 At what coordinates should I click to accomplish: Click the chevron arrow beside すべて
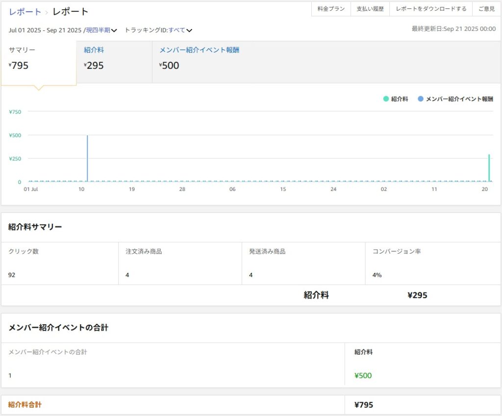point(189,30)
